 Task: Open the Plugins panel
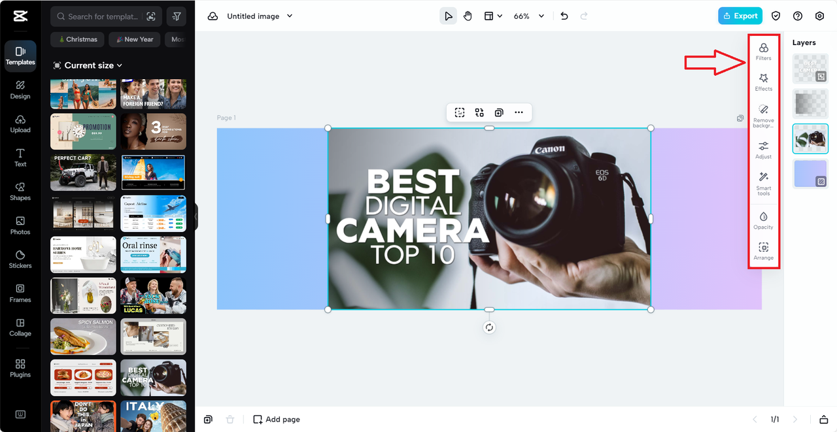tap(20, 369)
